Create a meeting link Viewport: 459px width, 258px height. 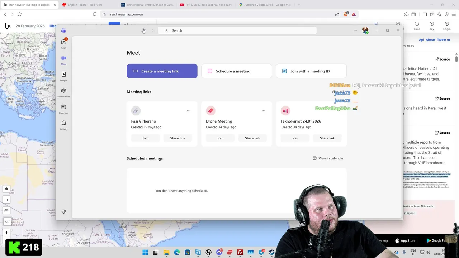162,71
